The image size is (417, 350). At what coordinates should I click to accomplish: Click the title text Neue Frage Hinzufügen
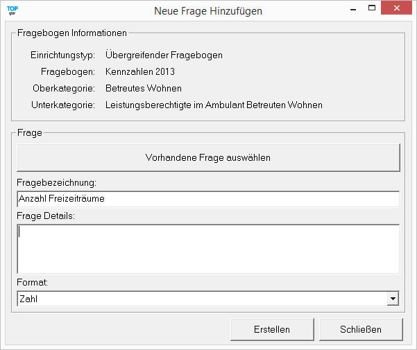(x=207, y=11)
